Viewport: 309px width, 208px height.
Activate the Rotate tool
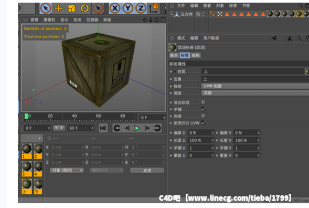point(84,8)
